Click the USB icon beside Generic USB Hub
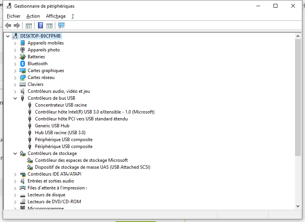The height and width of the screenshot is (222, 305). click(x=30, y=126)
